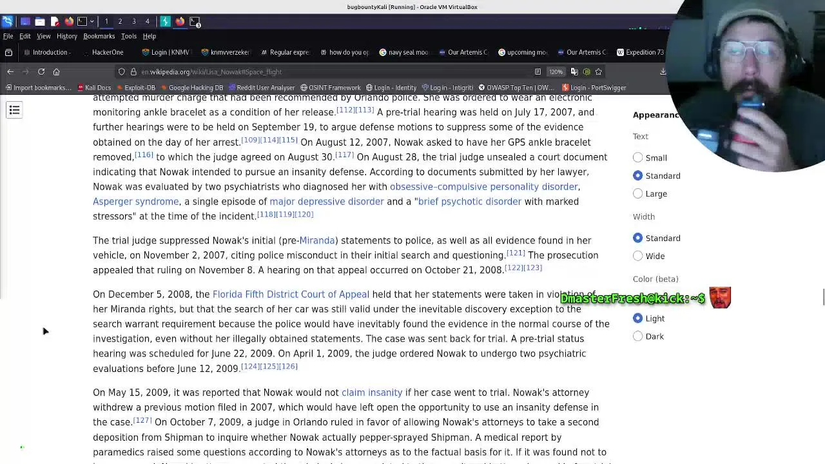Open the Kali dragon applications menu
825x464 pixels.
tap(7, 21)
